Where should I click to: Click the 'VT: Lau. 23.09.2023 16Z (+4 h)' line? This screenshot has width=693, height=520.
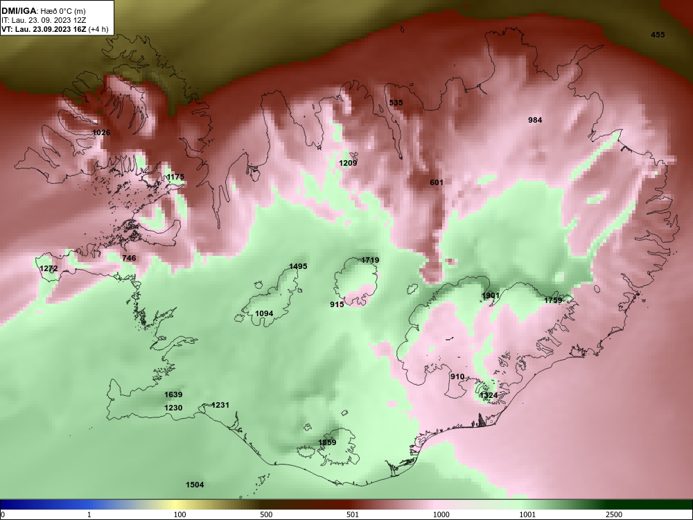pos(54,29)
